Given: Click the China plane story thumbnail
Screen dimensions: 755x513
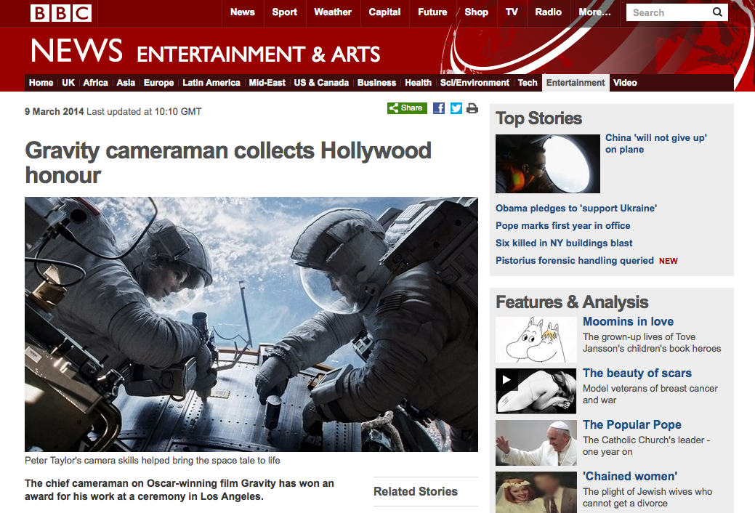Looking at the screenshot, I should point(547,163).
